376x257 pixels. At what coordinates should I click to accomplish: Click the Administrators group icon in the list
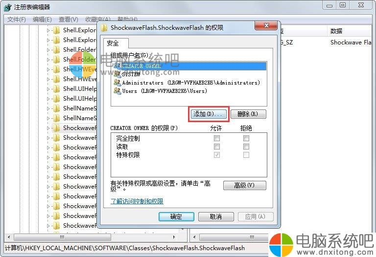[117, 83]
